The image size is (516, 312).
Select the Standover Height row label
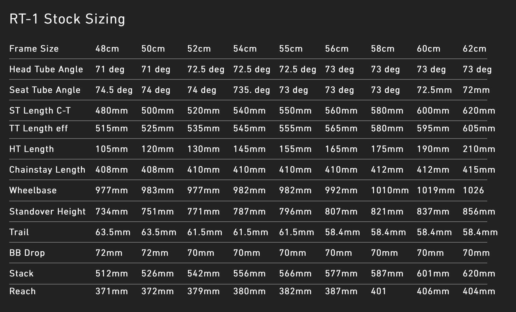click(x=48, y=212)
